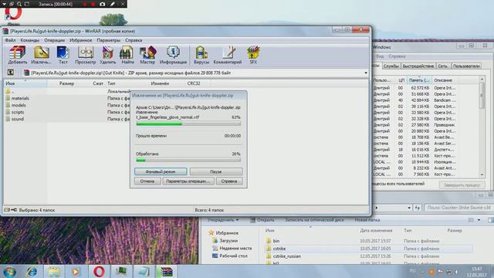Click the Удалить (Delete) toolbar icon

107,55
